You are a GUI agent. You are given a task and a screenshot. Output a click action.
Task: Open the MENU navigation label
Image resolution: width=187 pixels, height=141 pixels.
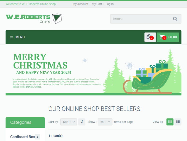tap(20, 37)
